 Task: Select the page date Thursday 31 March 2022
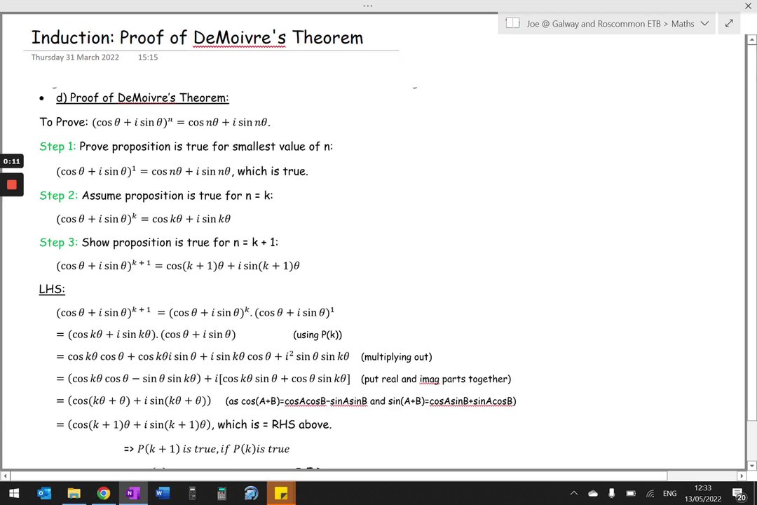click(x=75, y=57)
